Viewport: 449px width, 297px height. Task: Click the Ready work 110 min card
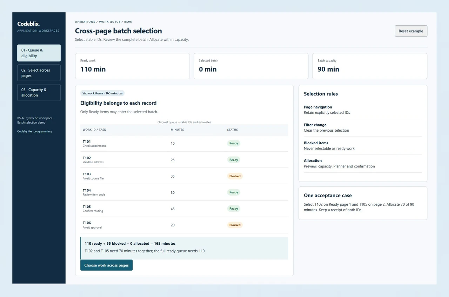click(132, 66)
